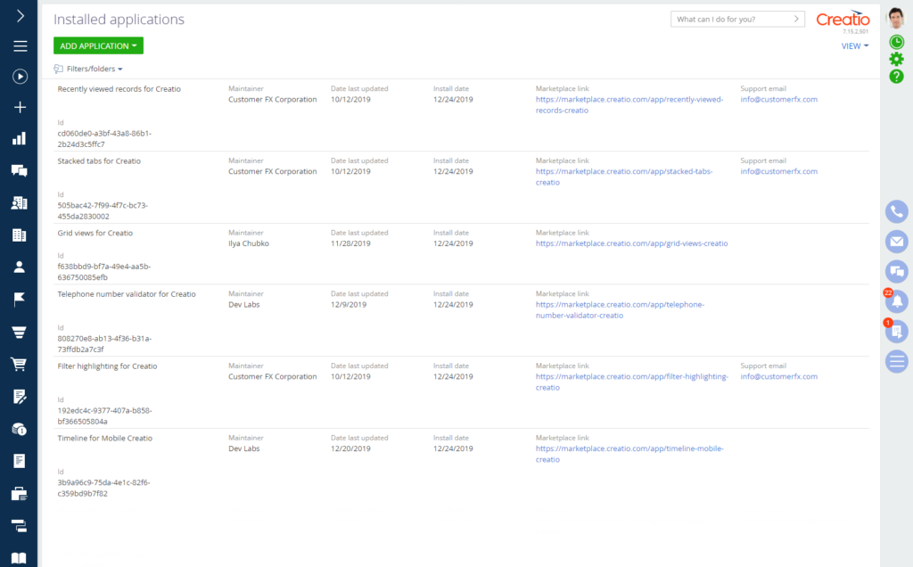Open the stacked-bars sidebar icon below briefcase
The image size is (913, 567).
click(20, 526)
